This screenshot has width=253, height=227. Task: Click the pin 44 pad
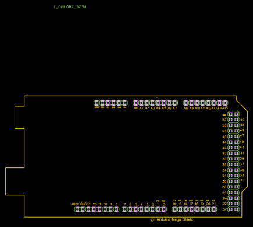tap(231, 142)
